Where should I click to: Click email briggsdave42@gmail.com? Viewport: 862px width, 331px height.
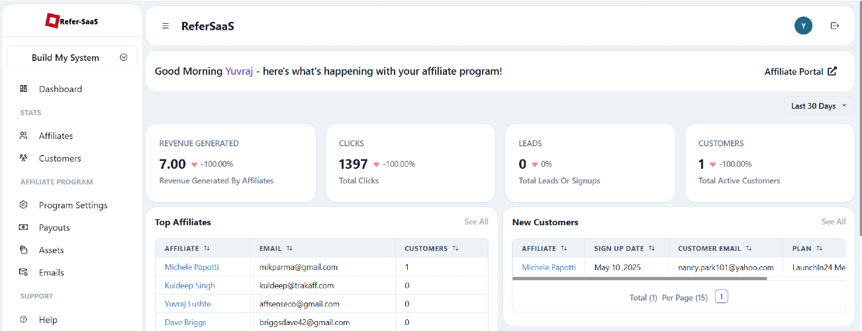coord(305,322)
